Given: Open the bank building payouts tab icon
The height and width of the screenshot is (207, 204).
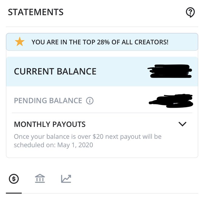Looking at the screenshot, I should point(40,178).
